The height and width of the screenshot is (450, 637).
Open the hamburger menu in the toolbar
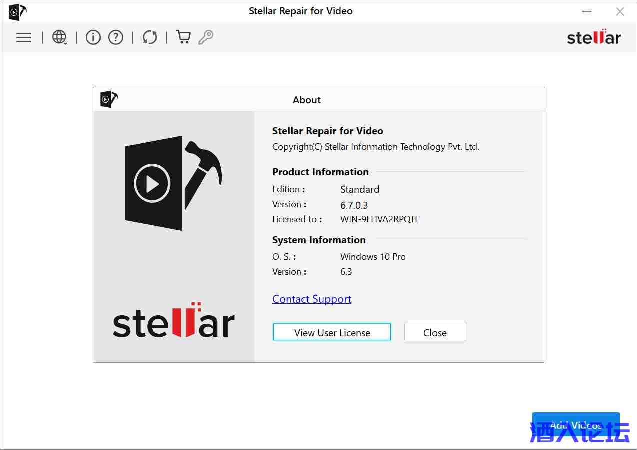point(24,37)
